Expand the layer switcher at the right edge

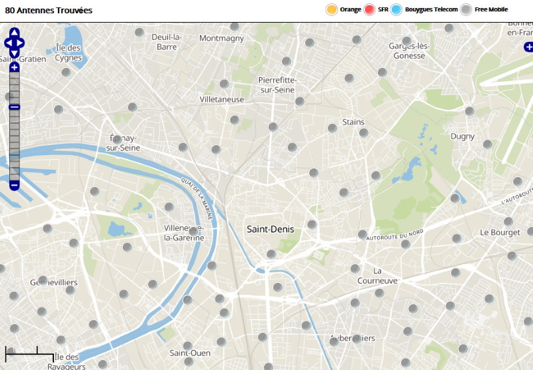click(x=528, y=47)
